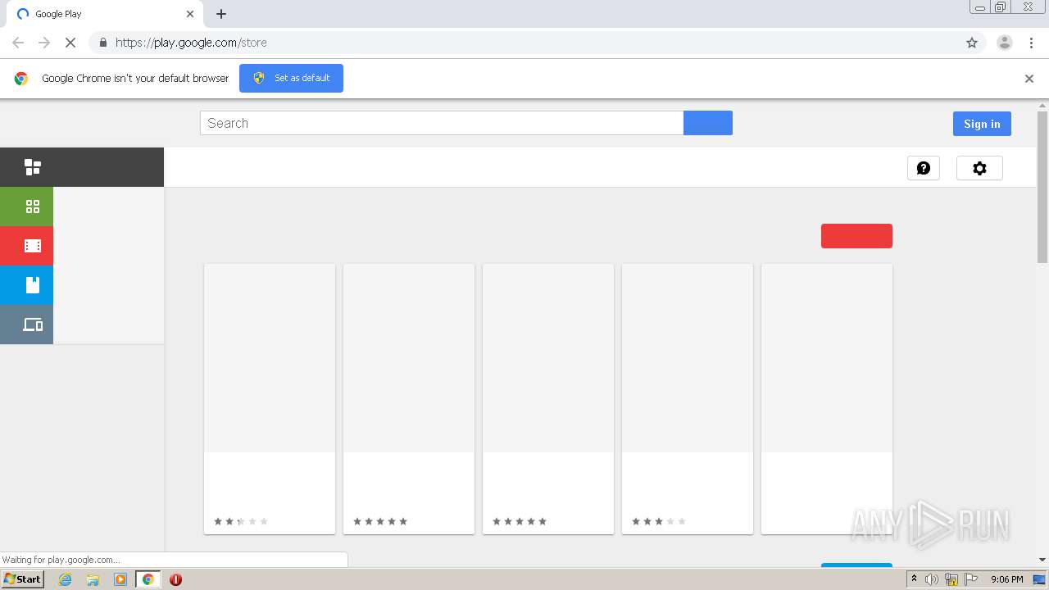Screen dimensions: 1049x590
Task: Open the fifth app card without rating
Action: (x=827, y=399)
